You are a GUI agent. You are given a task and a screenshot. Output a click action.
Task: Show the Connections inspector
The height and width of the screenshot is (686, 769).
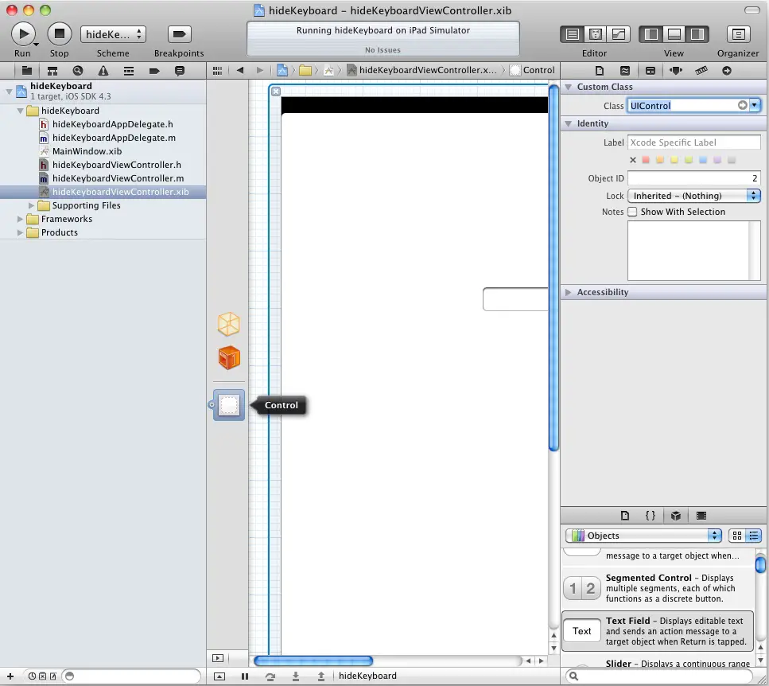pos(726,70)
